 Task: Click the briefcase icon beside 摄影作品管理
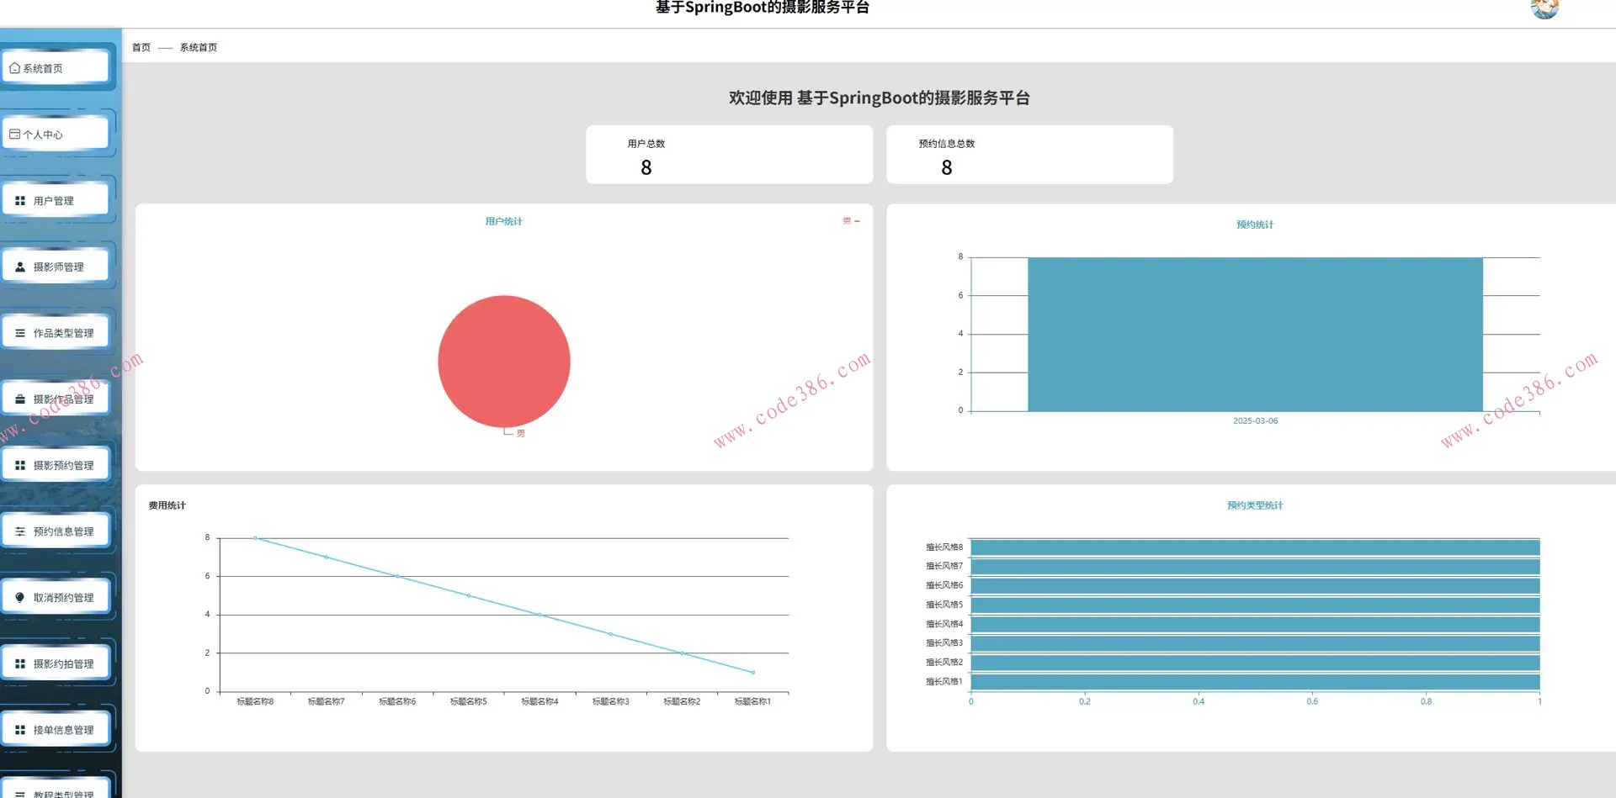[x=20, y=399]
